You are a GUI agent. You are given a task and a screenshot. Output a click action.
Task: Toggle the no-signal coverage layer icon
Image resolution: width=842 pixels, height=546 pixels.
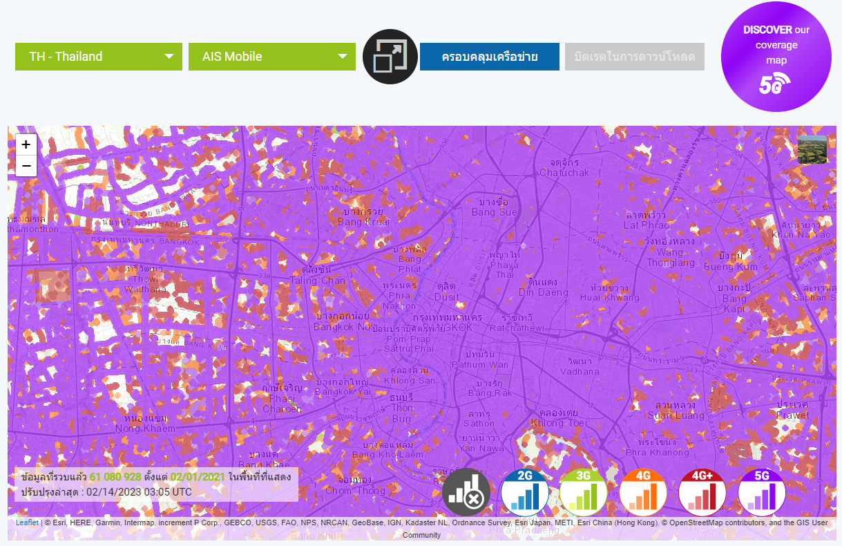(x=466, y=493)
